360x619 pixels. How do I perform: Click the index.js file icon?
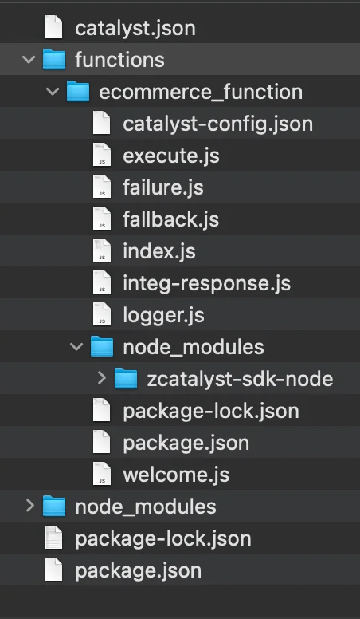(x=102, y=250)
